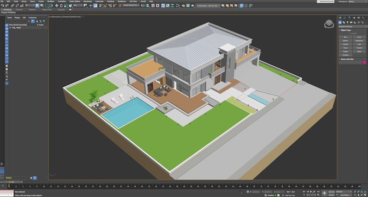
Task: Open the Rendering menu
Action: [88, 1]
